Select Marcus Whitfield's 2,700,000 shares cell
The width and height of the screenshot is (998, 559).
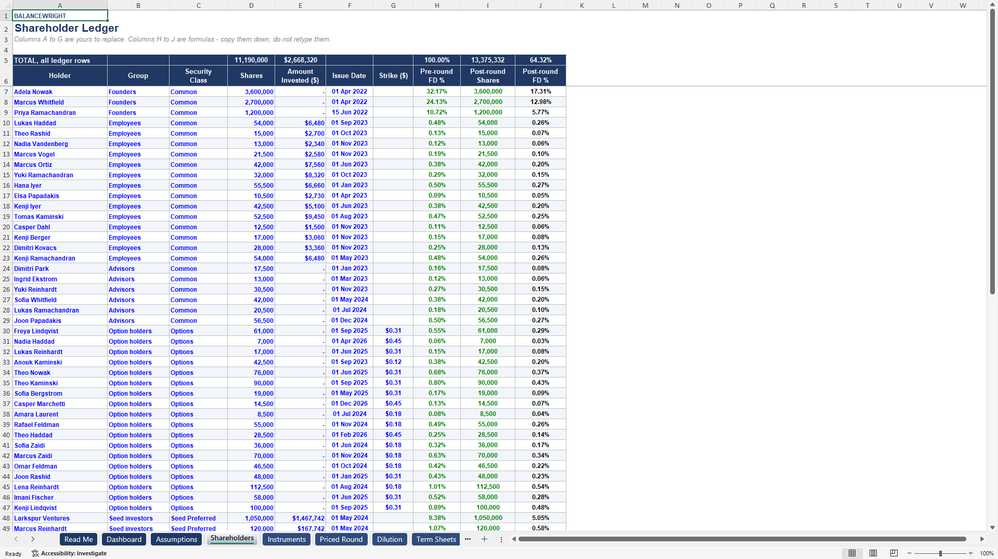point(251,102)
